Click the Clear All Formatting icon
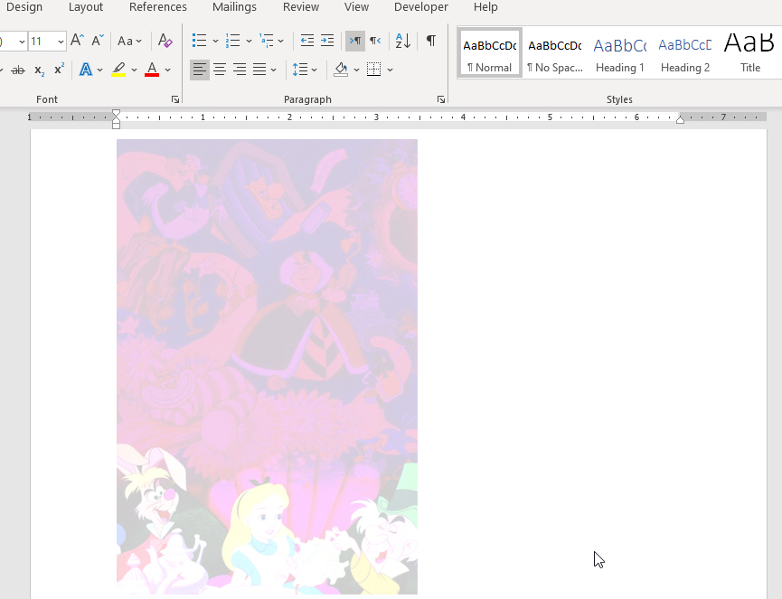 click(x=165, y=41)
